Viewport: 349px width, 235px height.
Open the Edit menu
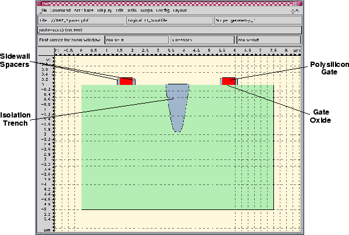pos(120,10)
